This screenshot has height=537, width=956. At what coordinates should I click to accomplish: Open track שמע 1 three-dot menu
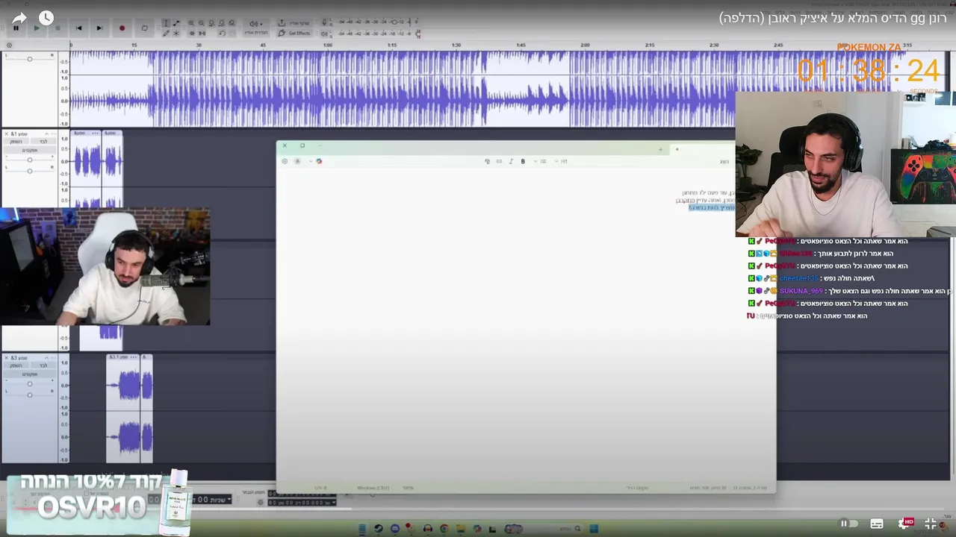pyautogui.click(x=53, y=134)
